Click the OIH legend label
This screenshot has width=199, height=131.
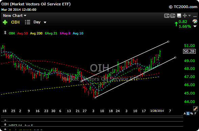(x=12, y=33)
